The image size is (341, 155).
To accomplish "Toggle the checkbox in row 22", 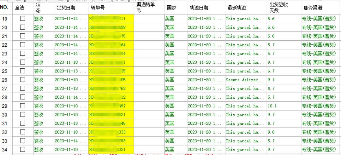I will 23,45.
